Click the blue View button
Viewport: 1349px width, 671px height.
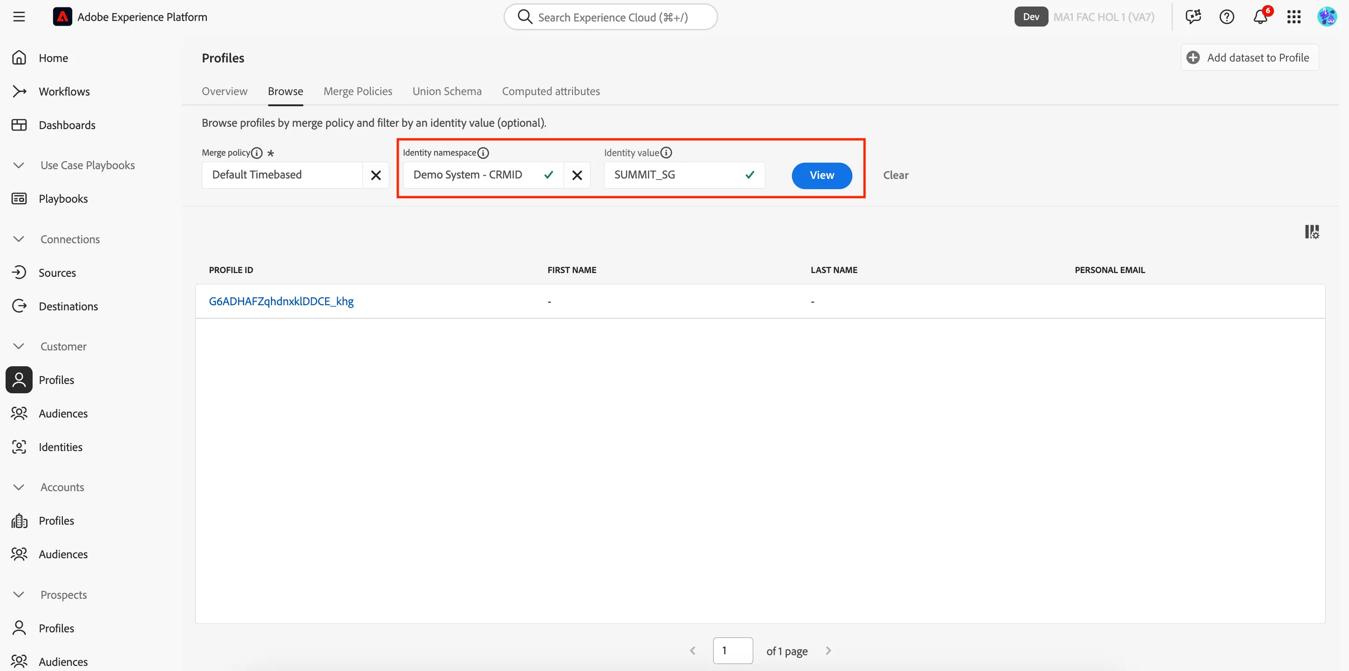[822, 176]
